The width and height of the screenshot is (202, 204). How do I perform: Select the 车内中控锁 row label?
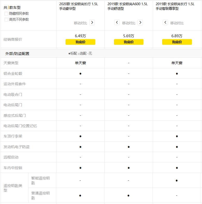pyautogui.click(x=13, y=168)
